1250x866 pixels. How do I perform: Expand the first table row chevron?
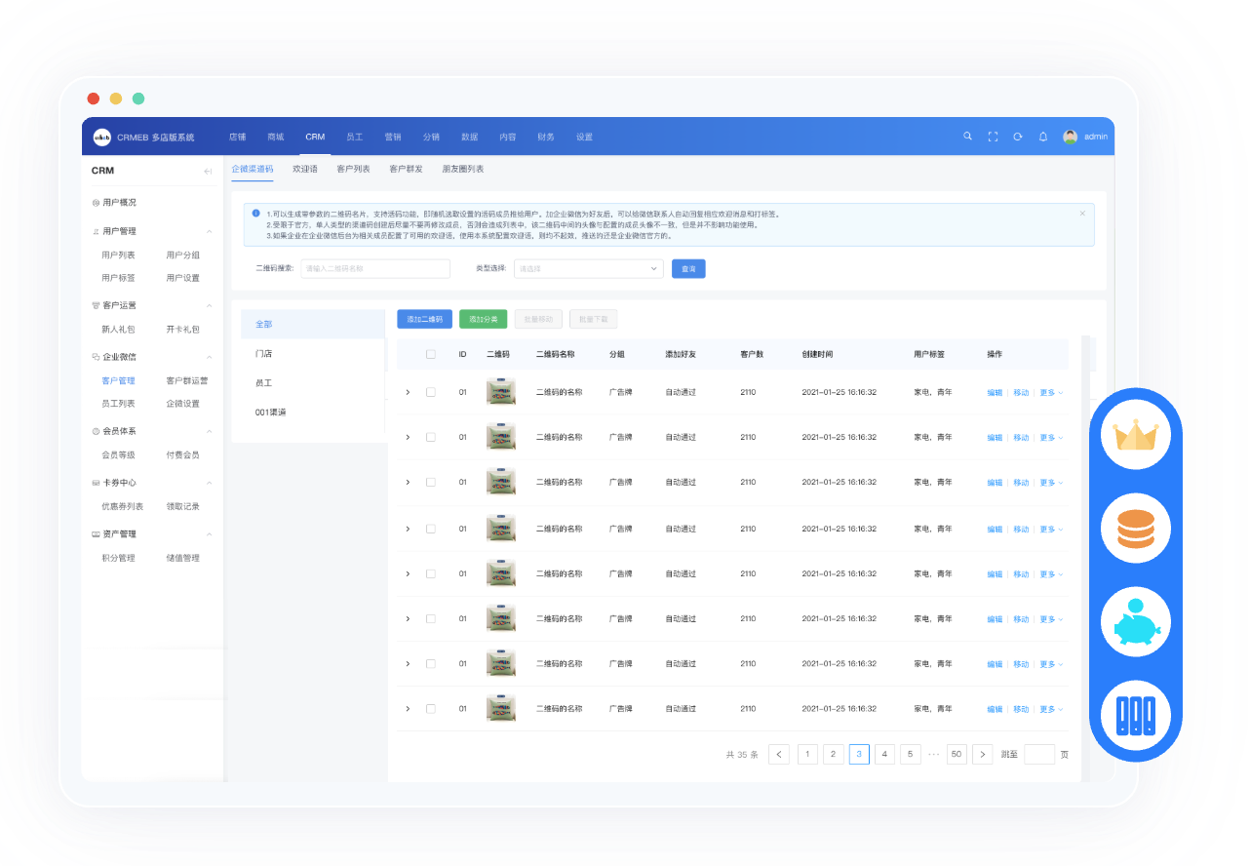tap(408, 392)
